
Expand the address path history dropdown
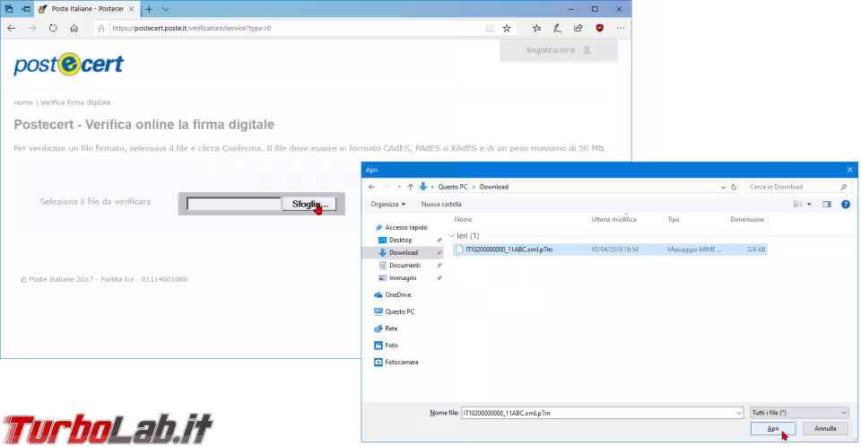[x=723, y=187]
